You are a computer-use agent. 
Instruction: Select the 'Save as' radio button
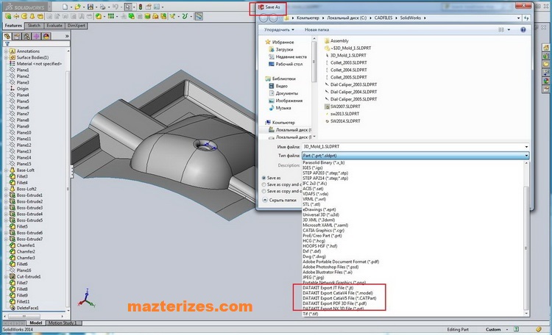[x=264, y=178]
